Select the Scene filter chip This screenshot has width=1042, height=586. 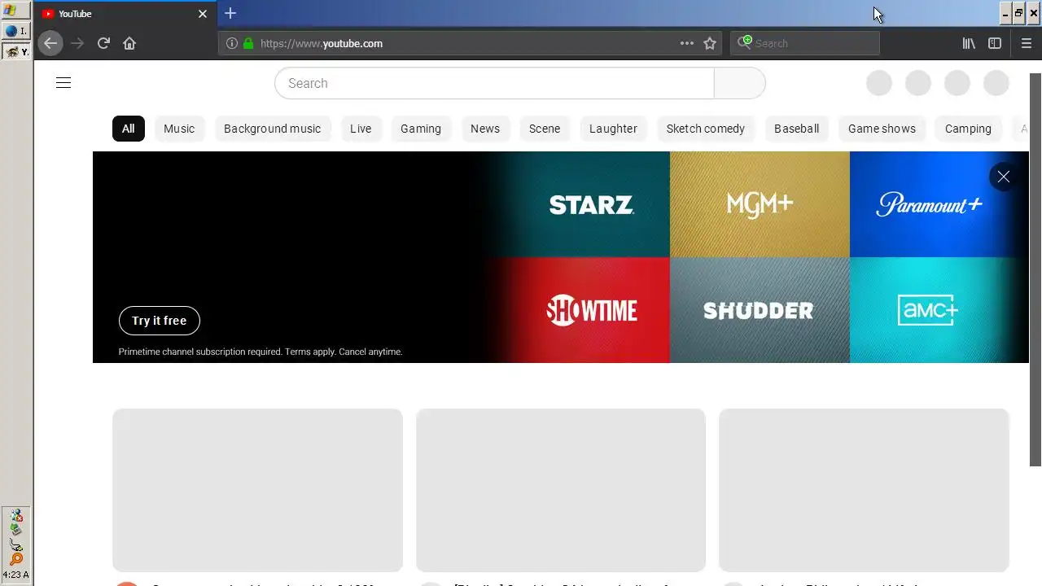pyautogui.click(x=545, y=129)
